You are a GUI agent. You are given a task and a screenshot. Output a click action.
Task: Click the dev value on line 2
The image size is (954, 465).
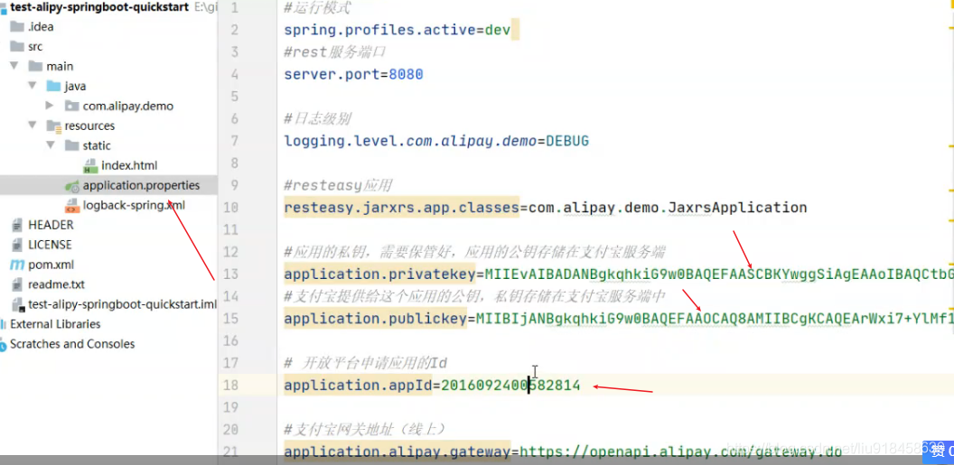(498, 30)
